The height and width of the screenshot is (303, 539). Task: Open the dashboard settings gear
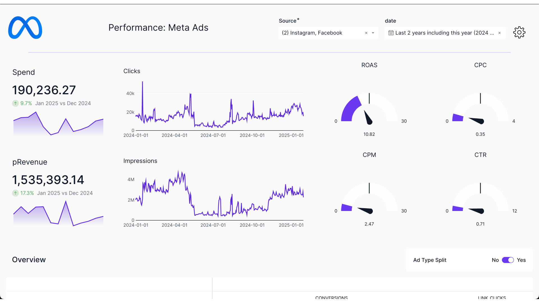(519, 32)
